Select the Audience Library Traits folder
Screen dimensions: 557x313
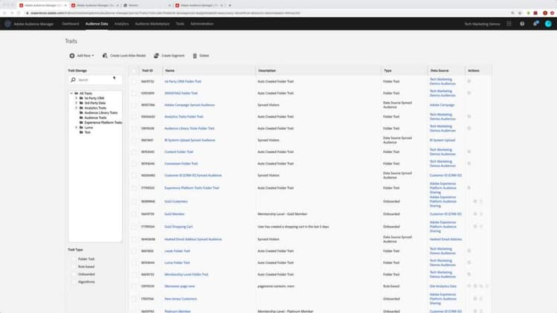[x=101, y=113]
